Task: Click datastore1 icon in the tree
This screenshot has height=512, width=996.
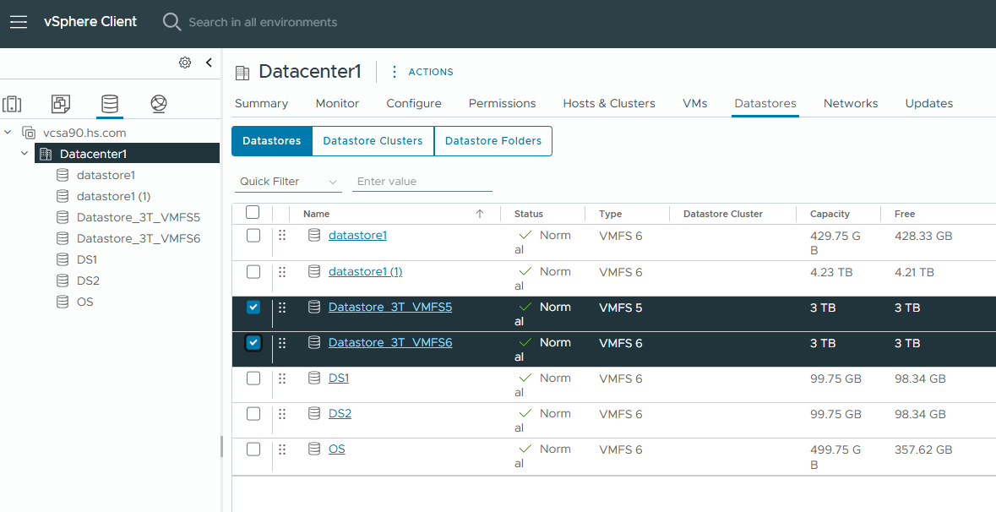Action: coord(63,175)
